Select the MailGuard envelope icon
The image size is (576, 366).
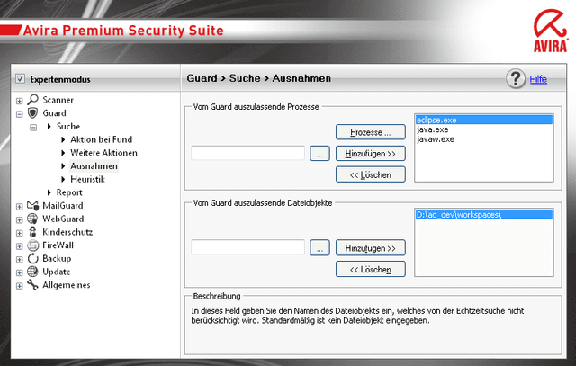(x=33, y=206)
